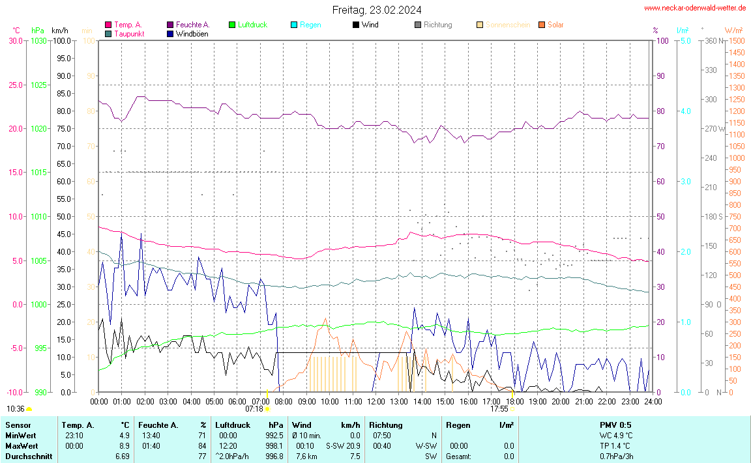The height and width of the screenshot is (463, 751).
Task: Click the Sonnenschein legend square
Action: click(x=480, y=25)
